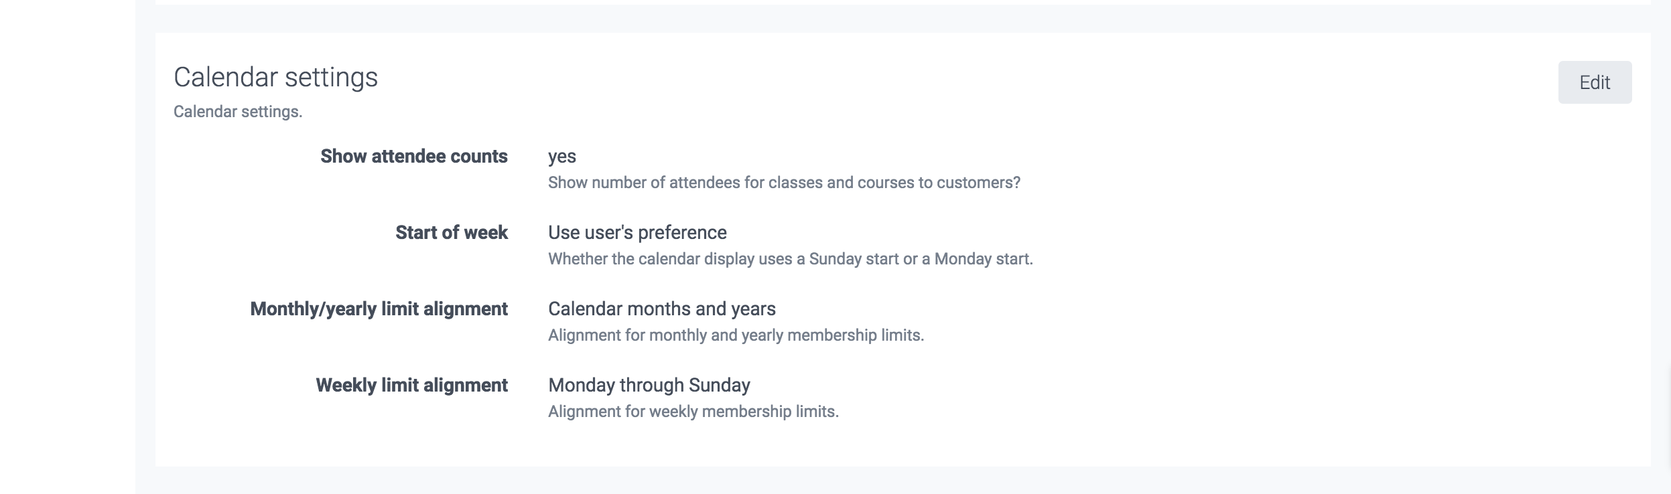The image size is (1671, 494).
Task: Click the gray area below the settings card
Action: (x=871, y=481)
